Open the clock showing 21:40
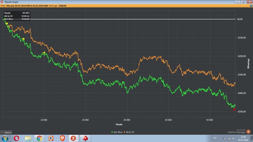The width and height of the screenshot is (253, 142). click(243, 138)
